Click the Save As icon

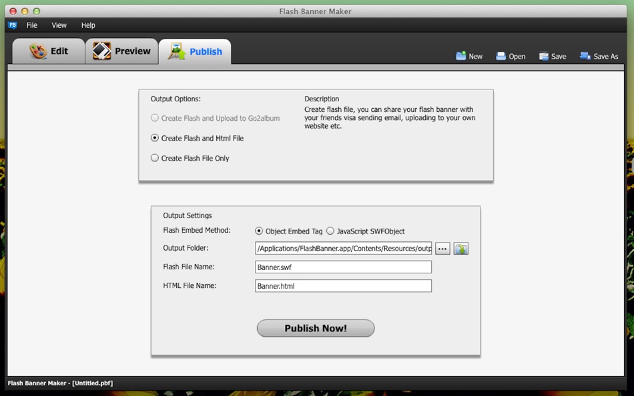tap(585, 56)
